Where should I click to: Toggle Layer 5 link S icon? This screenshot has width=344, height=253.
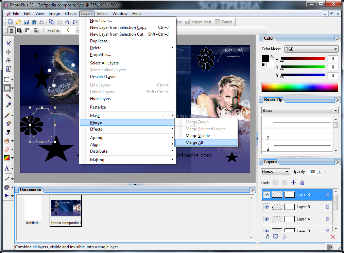tap(328, 207)
